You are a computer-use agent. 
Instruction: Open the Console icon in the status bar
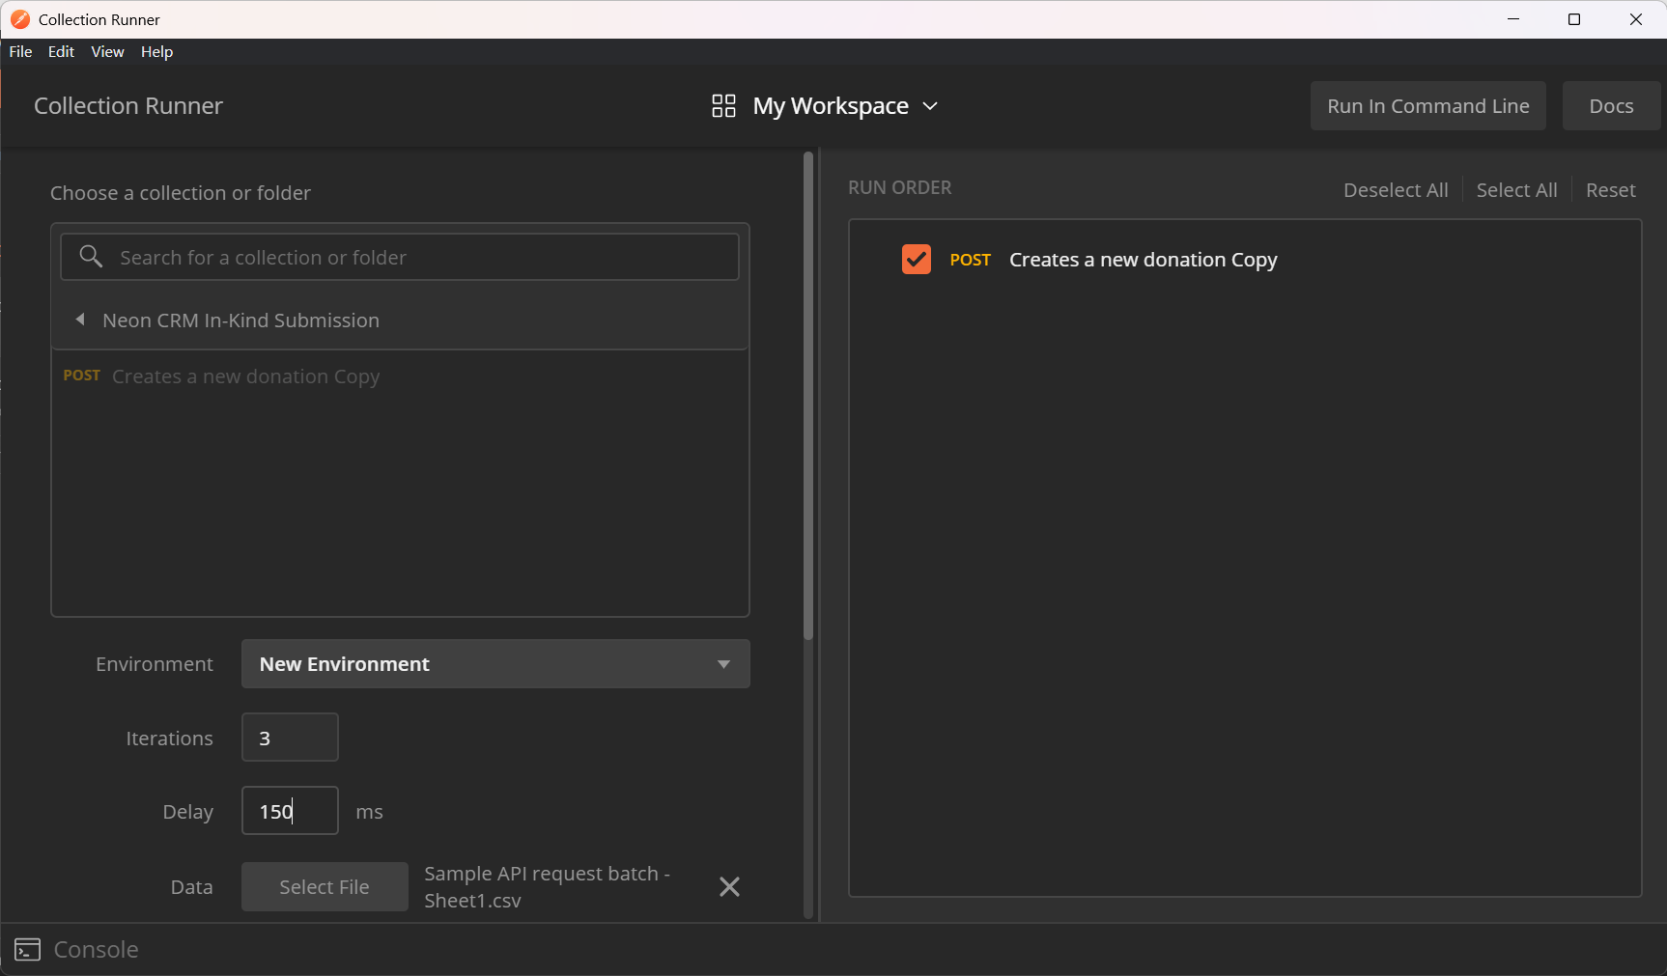pyautogui.click(x=27, y=950)
